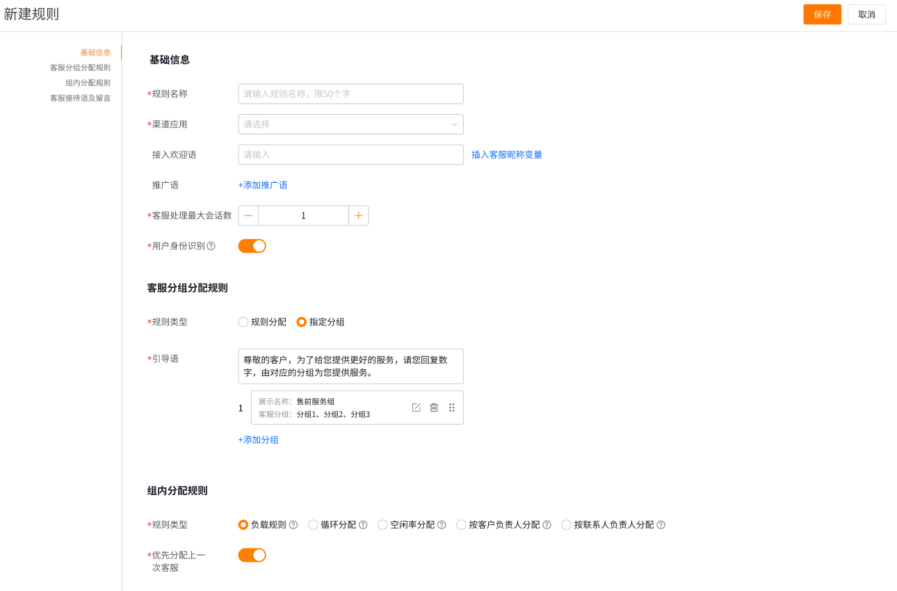The image size is (897, 591).
Task: Click the help icon beside 按客户负责人分配
Action: coord(546,525)
